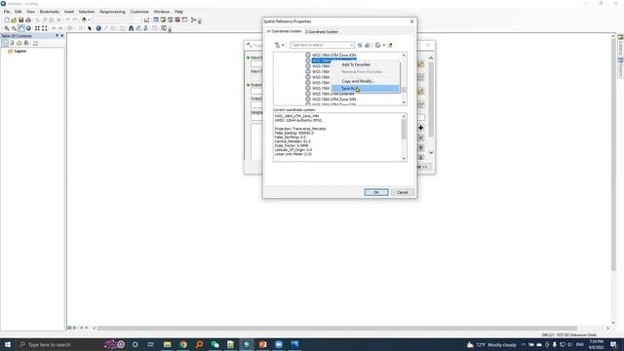624x351 pixels.
Task: Click the Add Coordinate System globe icon
Action: (x=377, y=45)
